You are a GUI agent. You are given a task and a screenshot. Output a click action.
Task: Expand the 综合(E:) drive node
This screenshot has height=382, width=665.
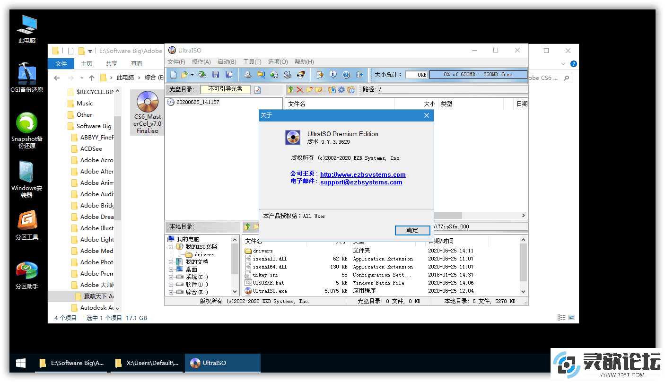pyautogui.click(x=171, y=292)
